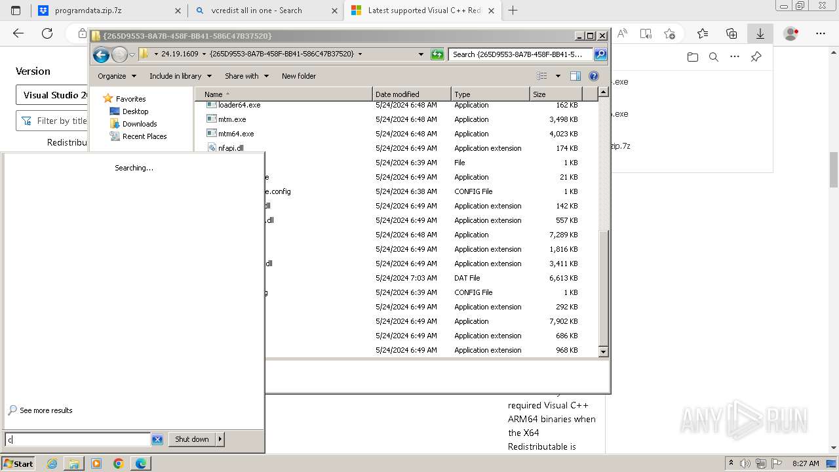The height and width of the screenshot is (472, 839).
Task: Open Edge Collections icon
Action: pos(732,33)
